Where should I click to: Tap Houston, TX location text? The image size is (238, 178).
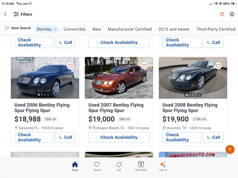pos(189,128)
